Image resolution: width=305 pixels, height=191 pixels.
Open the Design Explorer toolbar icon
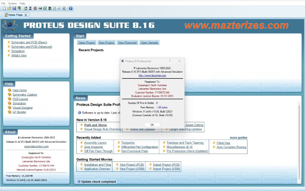[50, 8]
